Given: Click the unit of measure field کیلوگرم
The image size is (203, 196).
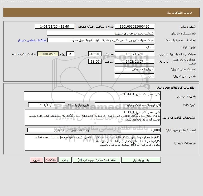Looking at the screenshot, I should 46,130.
